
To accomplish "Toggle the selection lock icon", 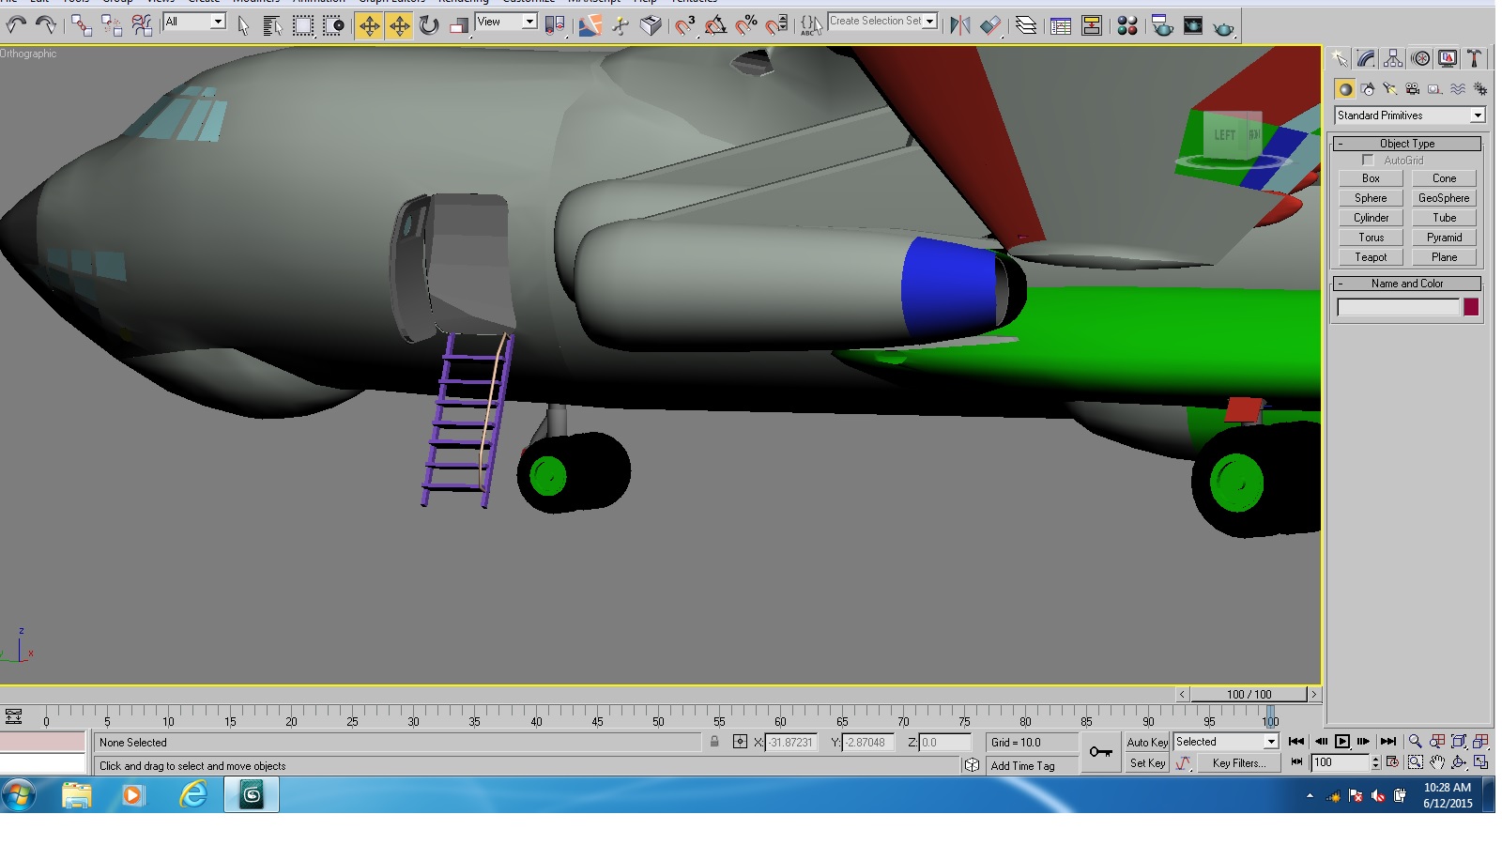I will (x=714, y=742).
